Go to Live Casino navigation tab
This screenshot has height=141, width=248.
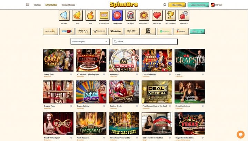pos(51,5)
